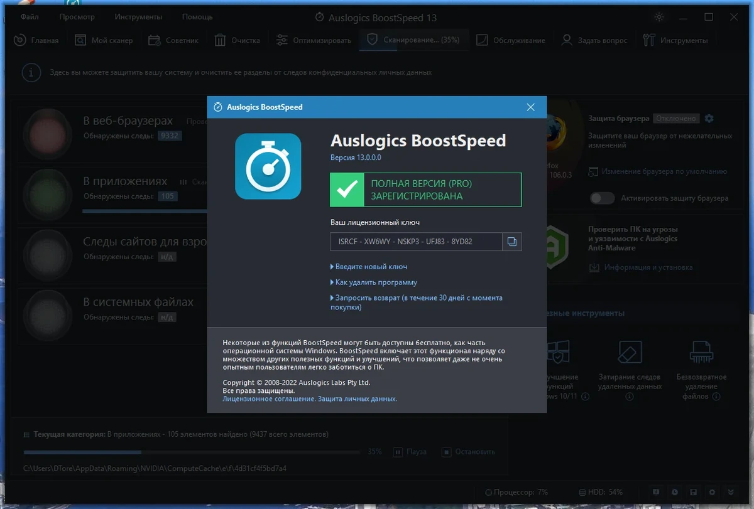The width and height of the screenshot is (754, 509).
Task: Click the license key field
Action: click(x=417, y=242)
